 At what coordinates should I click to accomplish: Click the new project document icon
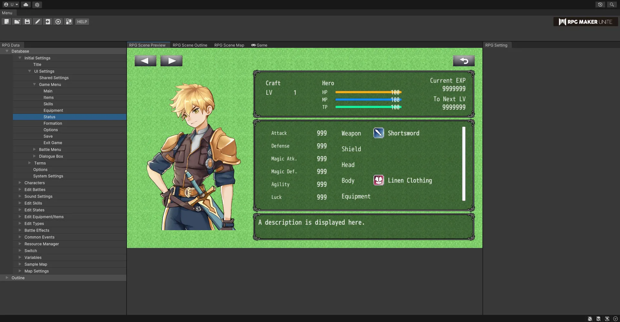(6, 22)
